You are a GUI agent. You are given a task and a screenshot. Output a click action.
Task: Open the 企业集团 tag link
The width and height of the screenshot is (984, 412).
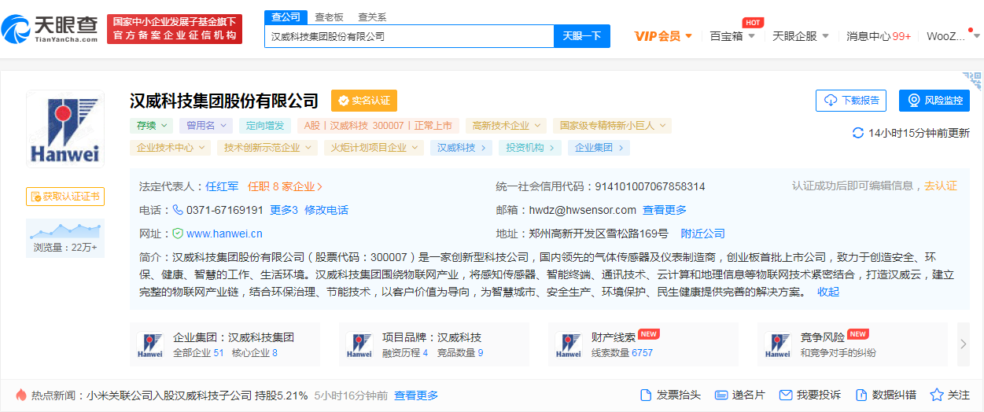(599, 147)
